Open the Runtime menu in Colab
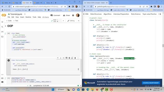This screenshot has height=92, width=164. coord(28,17)
